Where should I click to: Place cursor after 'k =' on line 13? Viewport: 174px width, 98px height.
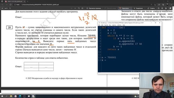click(x=107, y=60)
